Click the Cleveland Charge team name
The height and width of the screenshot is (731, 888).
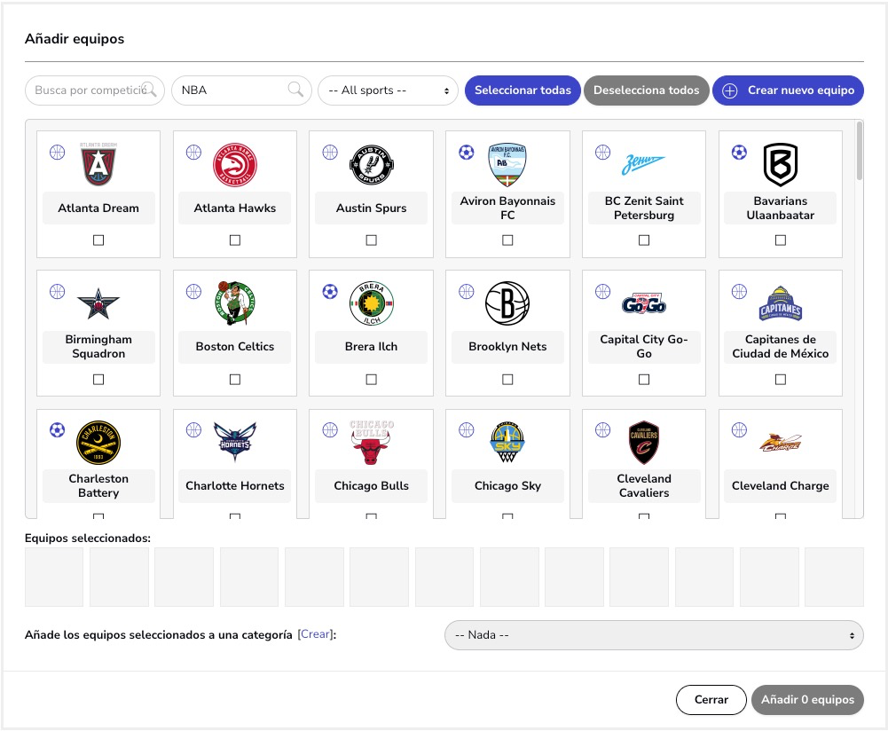click(781, 486)
